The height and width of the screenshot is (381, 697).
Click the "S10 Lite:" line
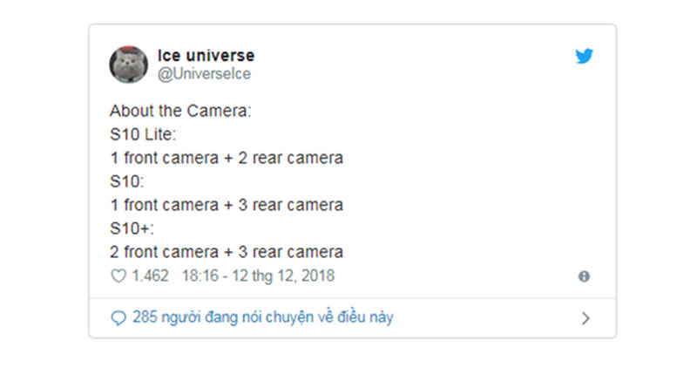point(141,135)
